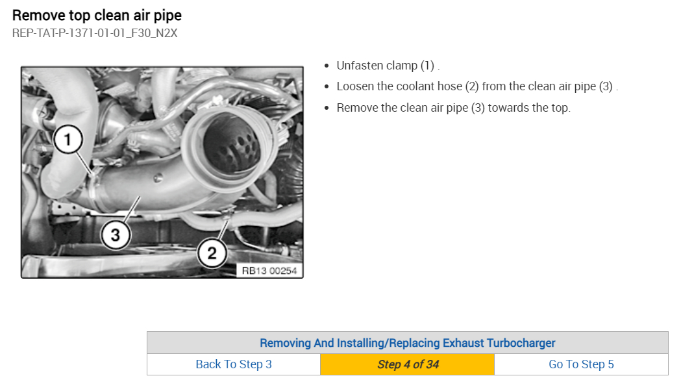Click callout number 3 in the diagram
681x391 pixels.
tap(115, 235)
